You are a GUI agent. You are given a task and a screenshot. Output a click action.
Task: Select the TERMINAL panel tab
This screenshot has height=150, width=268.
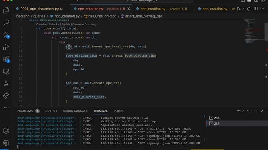pyautogui.click(x=100, y=111)
